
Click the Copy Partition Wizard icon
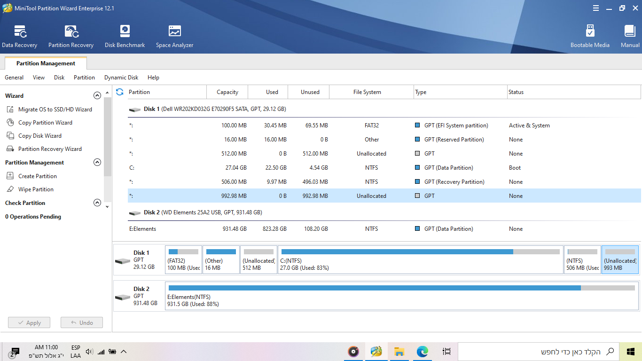coord(10,123)
